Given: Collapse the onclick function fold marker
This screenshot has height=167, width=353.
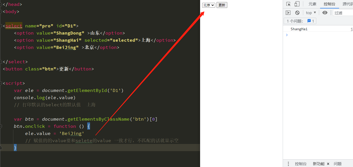Looking at the screenshot, I should [1, 126].
